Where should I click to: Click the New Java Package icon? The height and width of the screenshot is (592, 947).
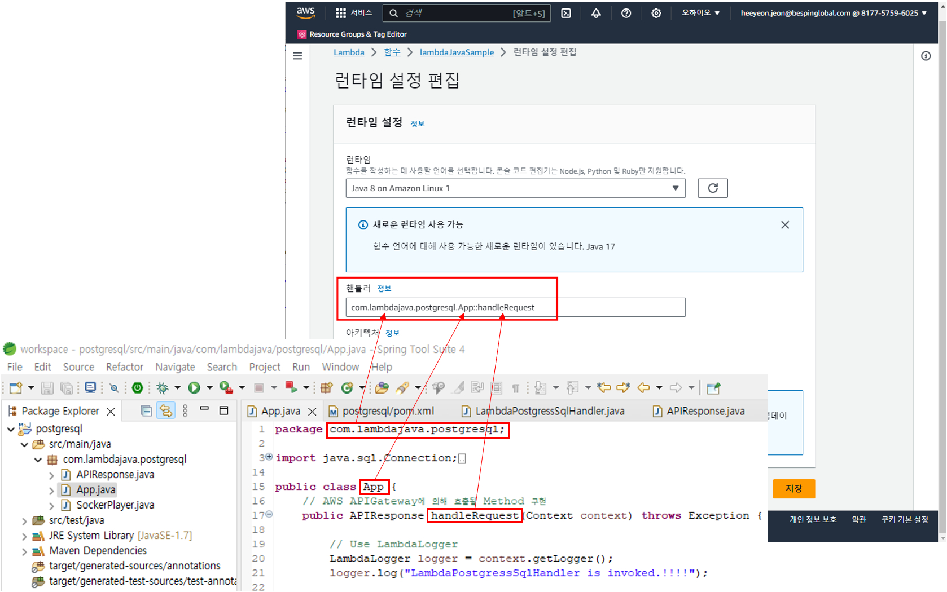pos(326,388)
